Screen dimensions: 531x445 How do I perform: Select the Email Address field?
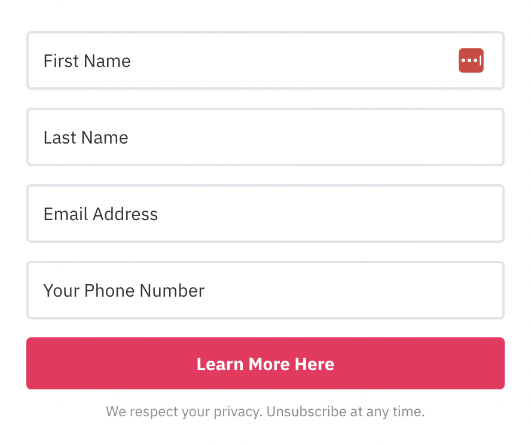click(265, 214)
